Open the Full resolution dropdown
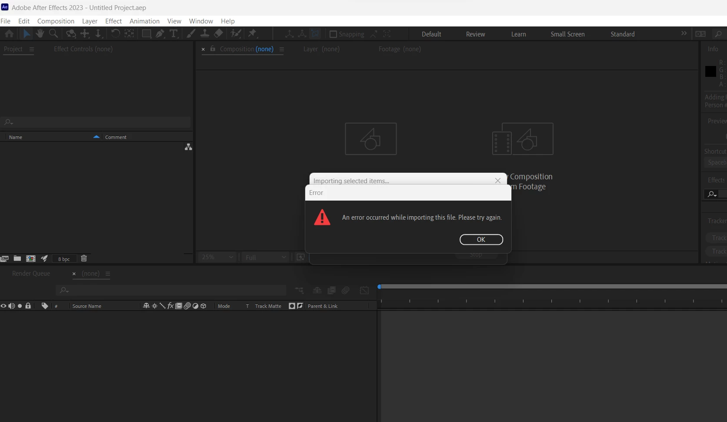 (265, 257)
